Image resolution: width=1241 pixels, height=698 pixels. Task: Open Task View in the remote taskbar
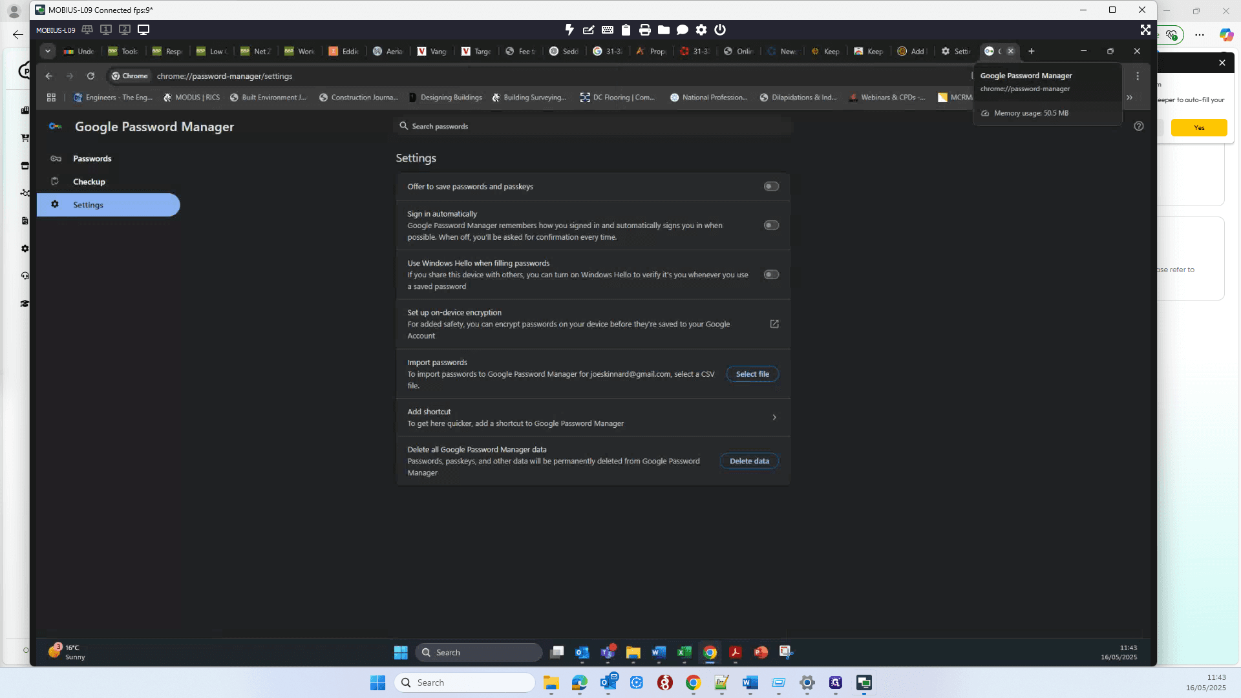(x=557, y=652)
